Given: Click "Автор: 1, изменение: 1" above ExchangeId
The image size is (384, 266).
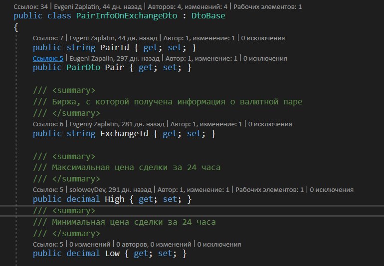Looking at the screenshot, I should click(x=206, y=124).
